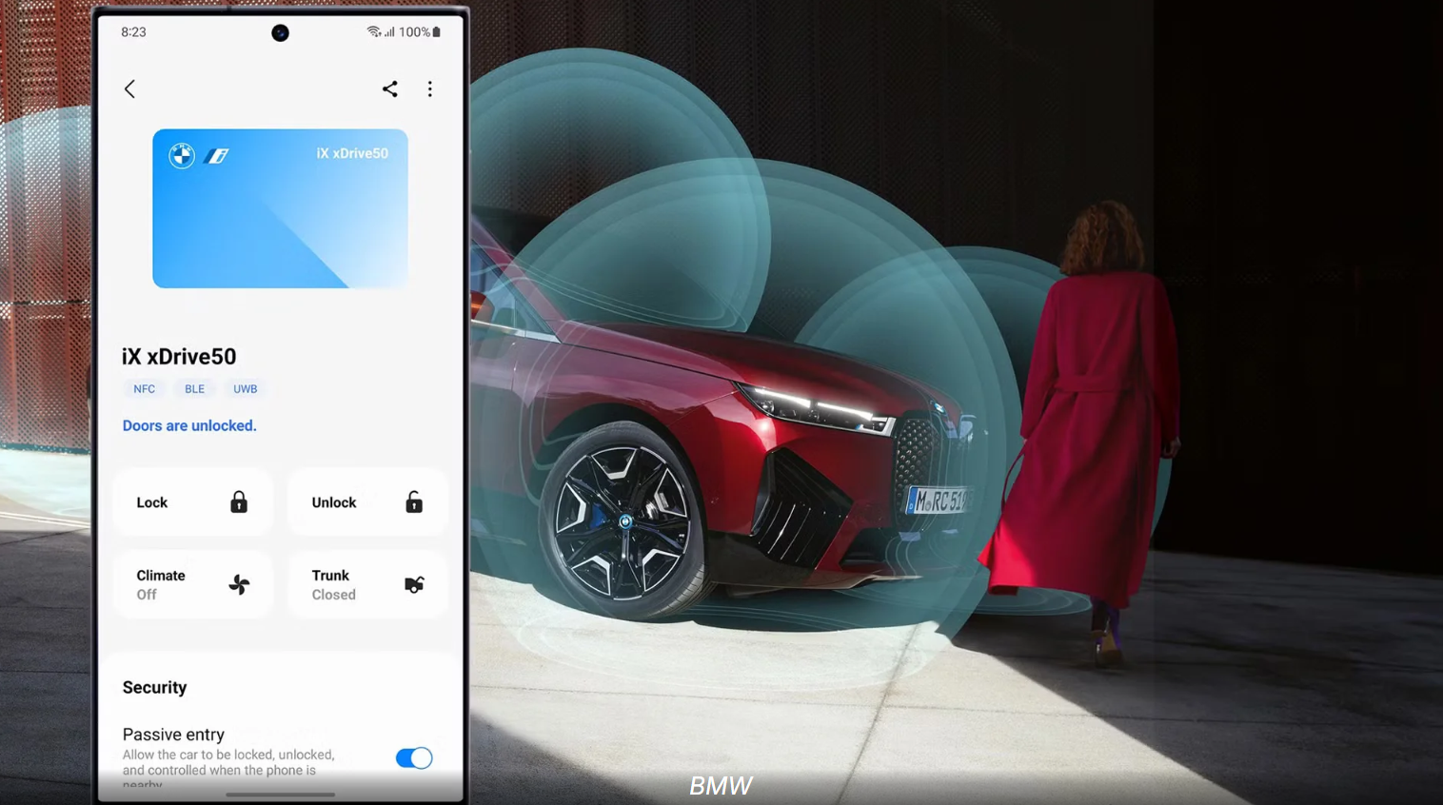Open the three-dot more options menu
This screenshot has height=805, width=1443.
click(430, 88)
